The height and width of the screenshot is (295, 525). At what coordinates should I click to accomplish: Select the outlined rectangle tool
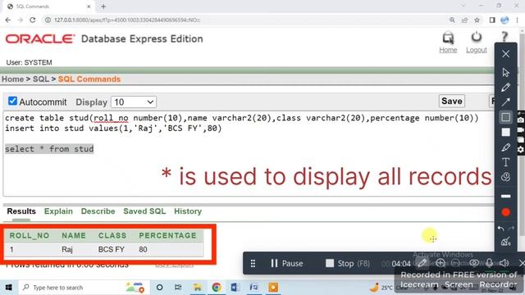(505, 117)
